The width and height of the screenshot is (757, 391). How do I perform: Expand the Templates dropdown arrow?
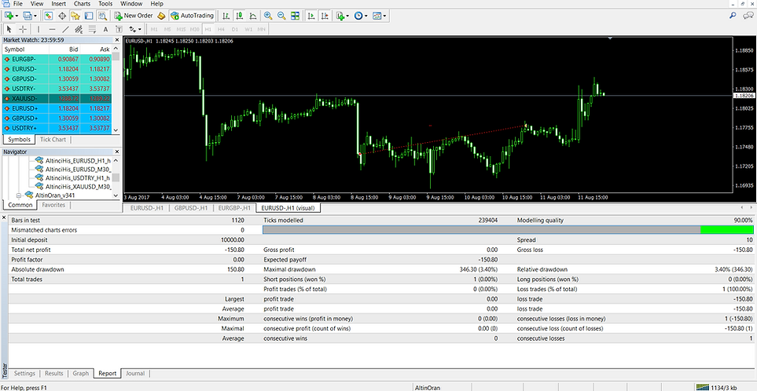(x=384, y=16)
